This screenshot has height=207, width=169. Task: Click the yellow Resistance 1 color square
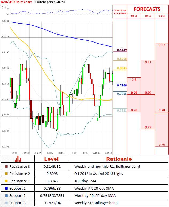(x=6, y=181)
